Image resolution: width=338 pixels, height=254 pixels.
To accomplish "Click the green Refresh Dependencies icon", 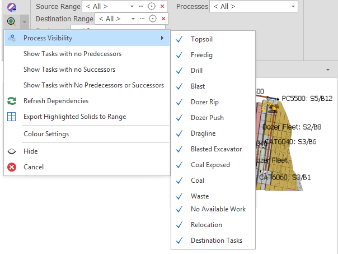I will tap(12, 101).
